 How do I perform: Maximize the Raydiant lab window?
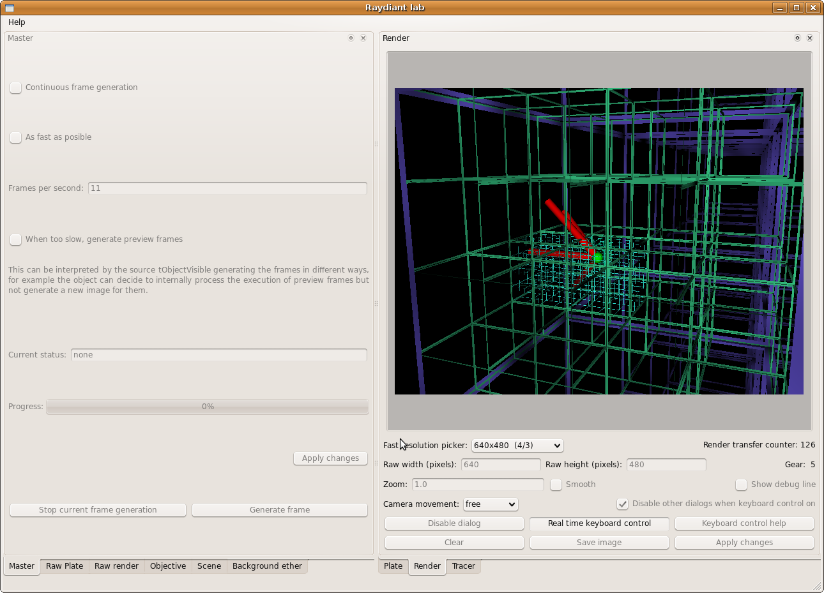click(796, 8)
